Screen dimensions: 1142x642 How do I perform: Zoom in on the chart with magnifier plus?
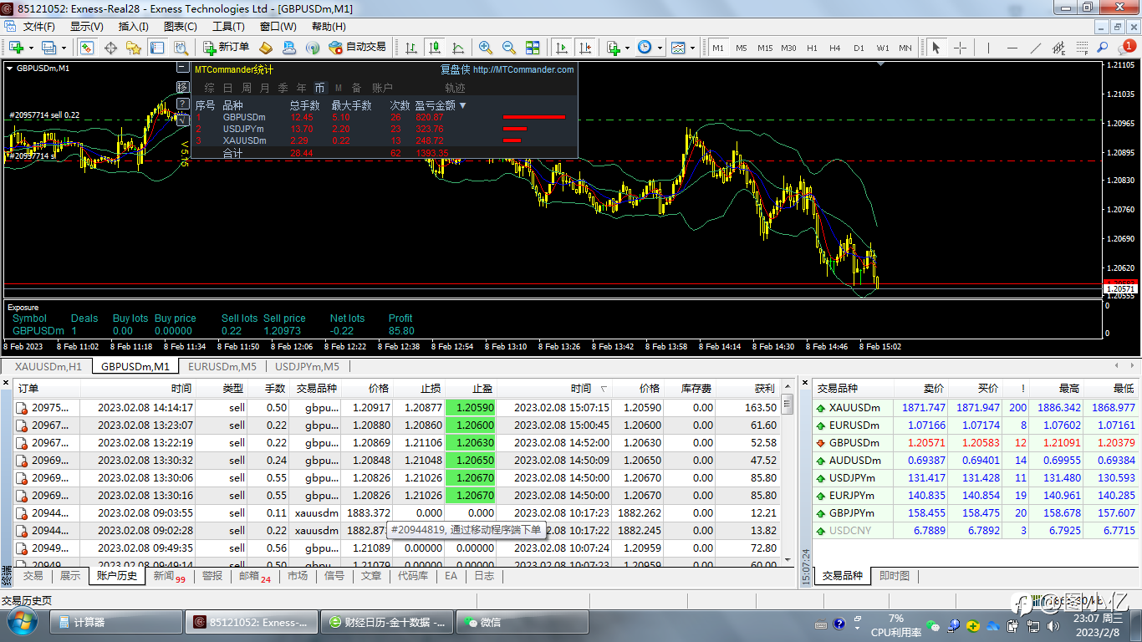point(485,48)
